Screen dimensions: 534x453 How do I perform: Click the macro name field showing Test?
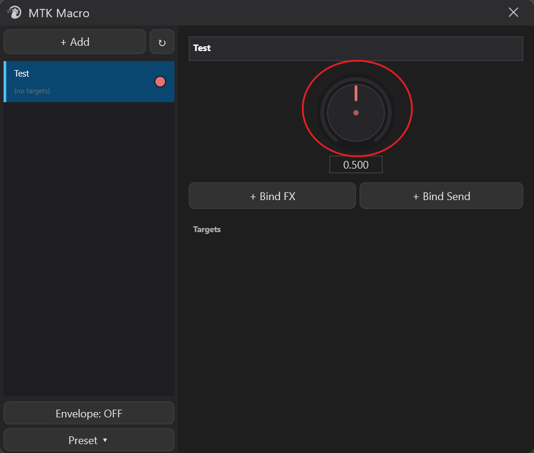(x=356, y=49)
